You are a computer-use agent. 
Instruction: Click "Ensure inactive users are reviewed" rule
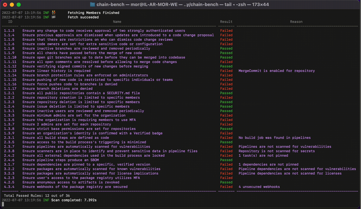pos(83,111)
